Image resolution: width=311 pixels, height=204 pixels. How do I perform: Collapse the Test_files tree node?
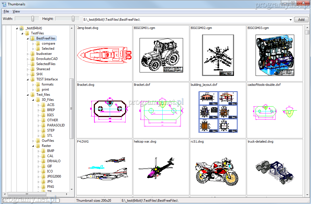[x=28, y=95]
